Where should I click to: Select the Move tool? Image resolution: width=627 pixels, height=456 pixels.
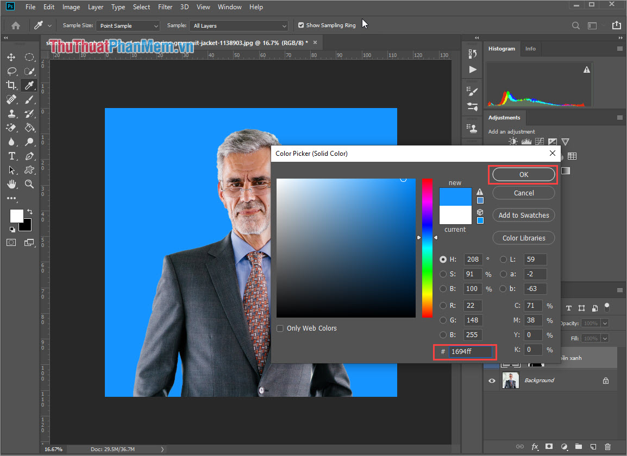(x=11, y=57)
